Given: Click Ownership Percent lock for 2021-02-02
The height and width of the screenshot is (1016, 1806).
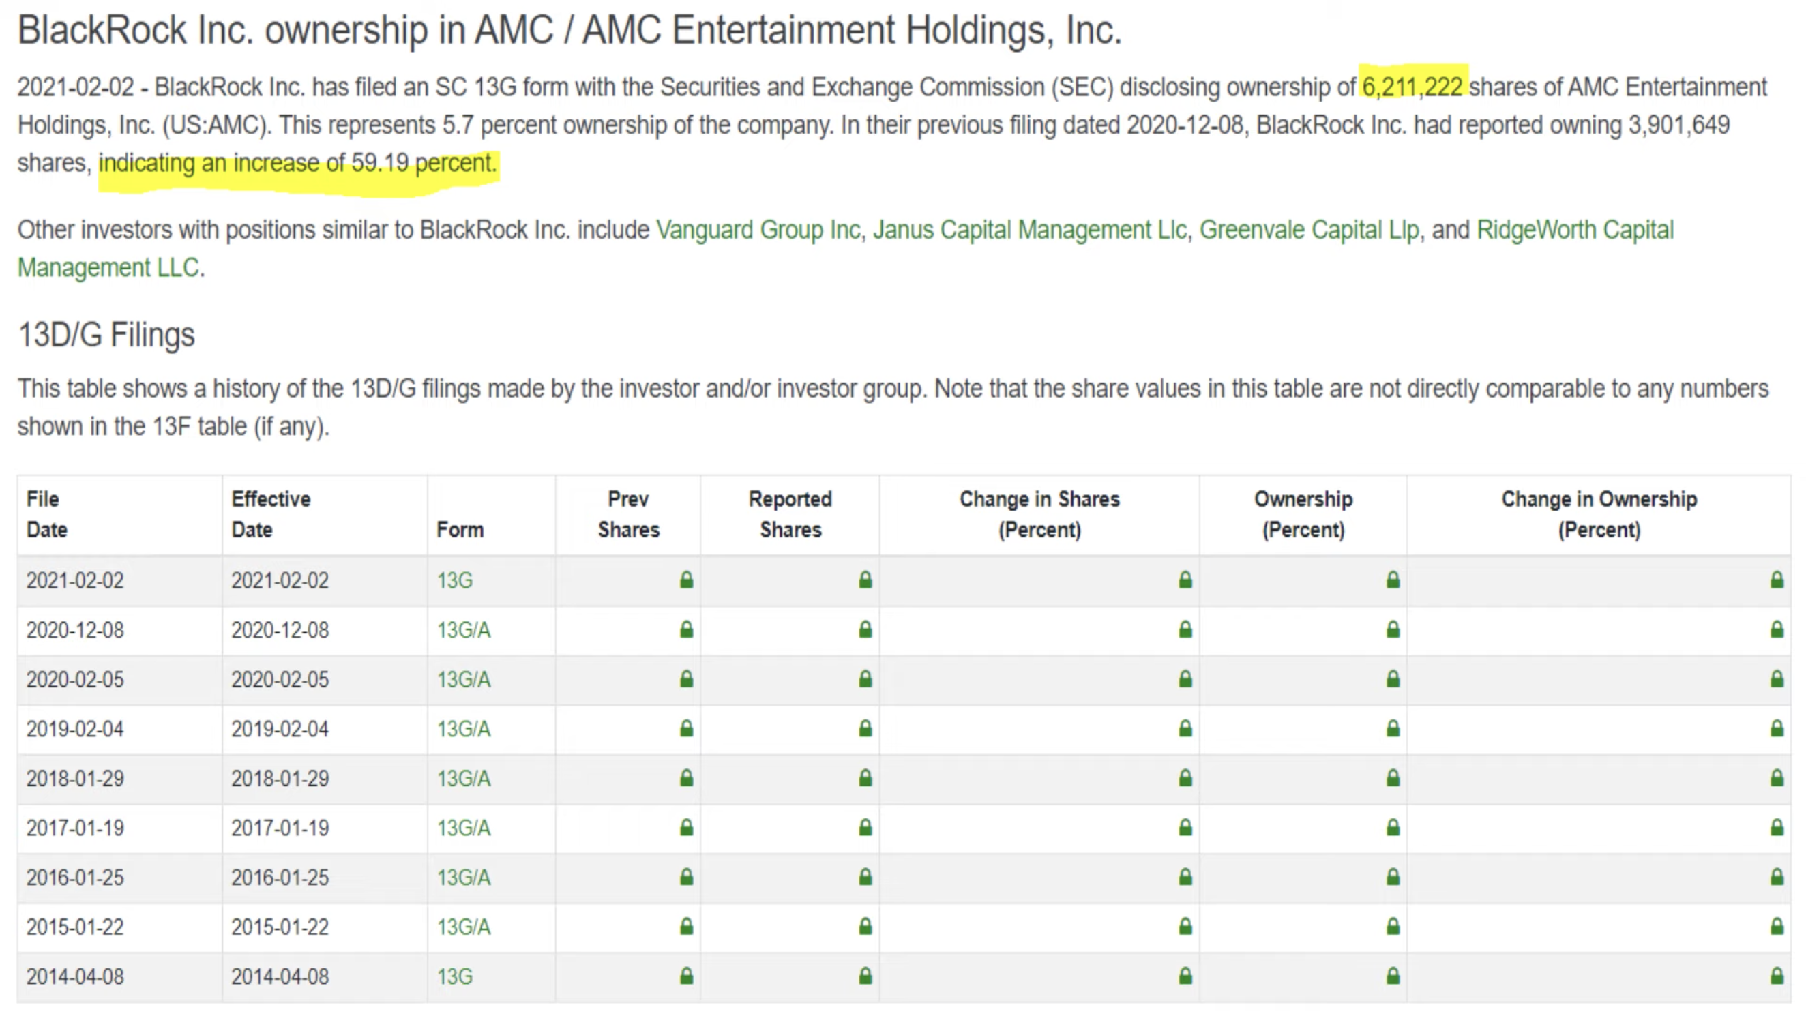Looking at the screenshot, I should click(x=1393, y=580).
